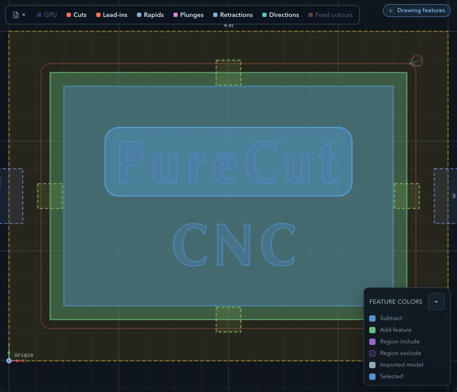Toggle Retractions visibility

pyautogui.click(x=233, y=15)
